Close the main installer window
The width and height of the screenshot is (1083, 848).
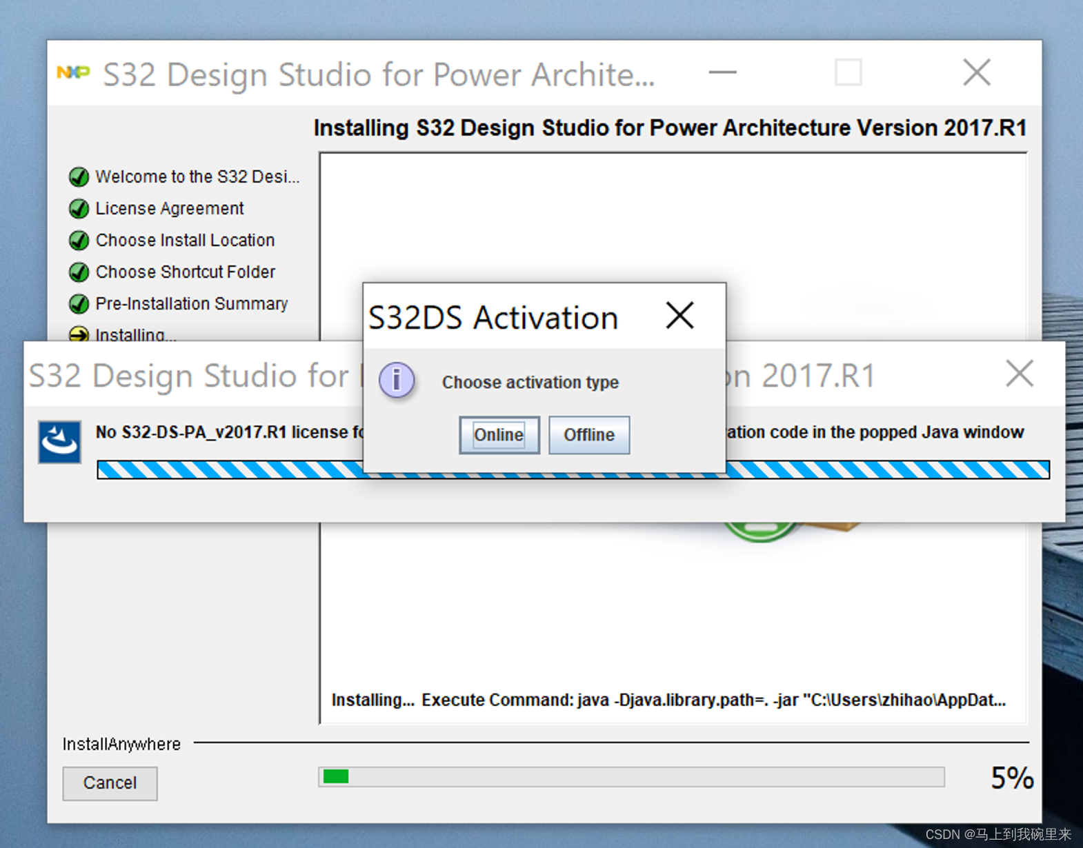click(x=976, y=72)
